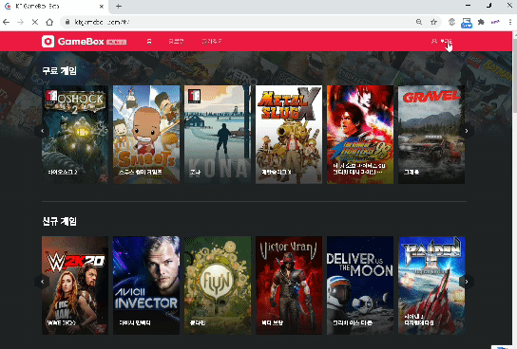Open the Gravel game card
Image resolution: width=517 pixels, height=349 pixels.
[431, 135]
